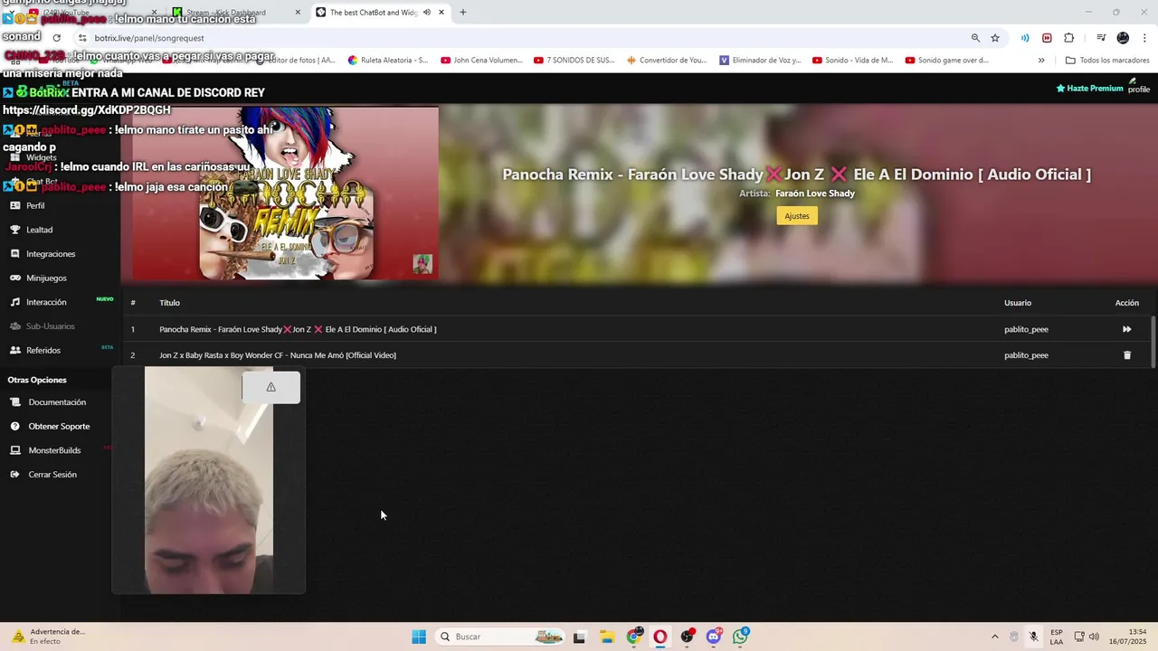This screenshot has height=651, width=1158.
Task: Click the Integraciones icon
Action: [x=15, y=254]
